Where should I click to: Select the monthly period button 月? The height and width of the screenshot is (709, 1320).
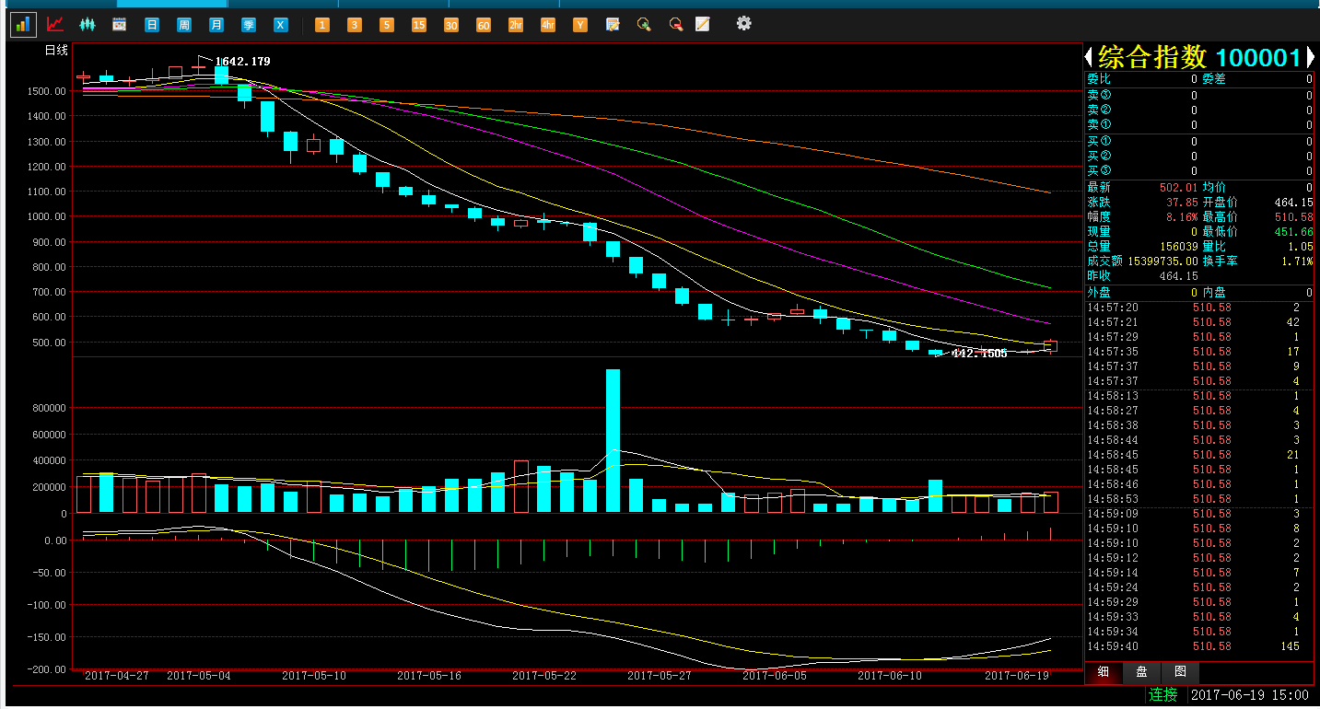216,25
